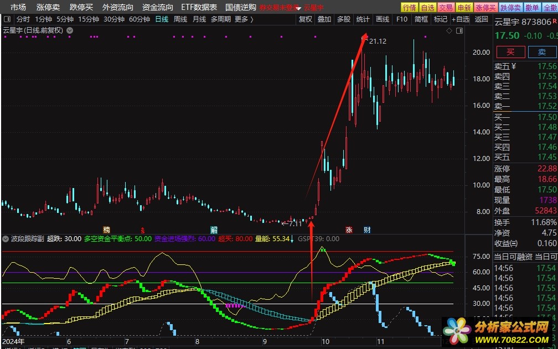Screen dimensions: 558x349
Task: Click the blue 卖 sell button
Action: tap(541, 52)
